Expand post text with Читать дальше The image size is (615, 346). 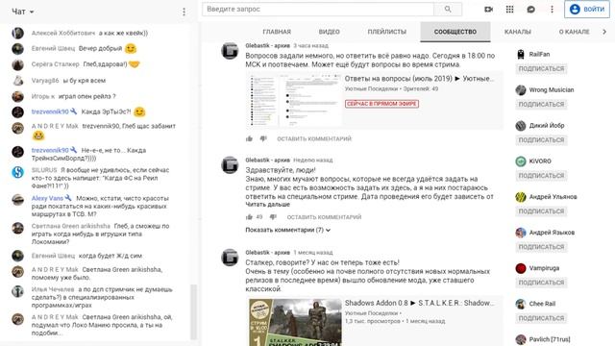[267, 205]
